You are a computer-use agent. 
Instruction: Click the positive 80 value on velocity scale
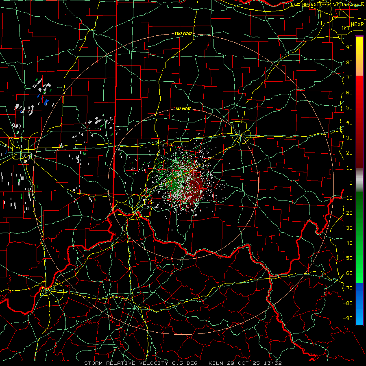click(x=349, y=62)
